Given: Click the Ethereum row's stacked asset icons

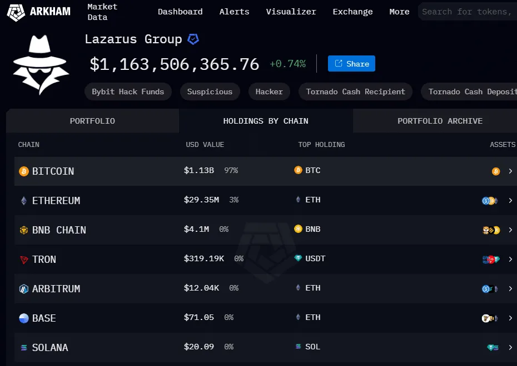Looking at the screenshot, I should (x=490, y=201).
